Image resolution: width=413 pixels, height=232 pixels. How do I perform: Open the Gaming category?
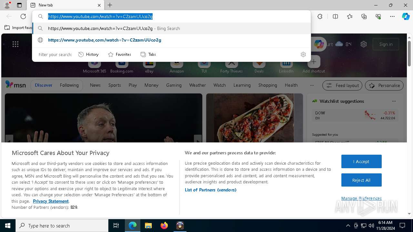click(x=174, y=85)
